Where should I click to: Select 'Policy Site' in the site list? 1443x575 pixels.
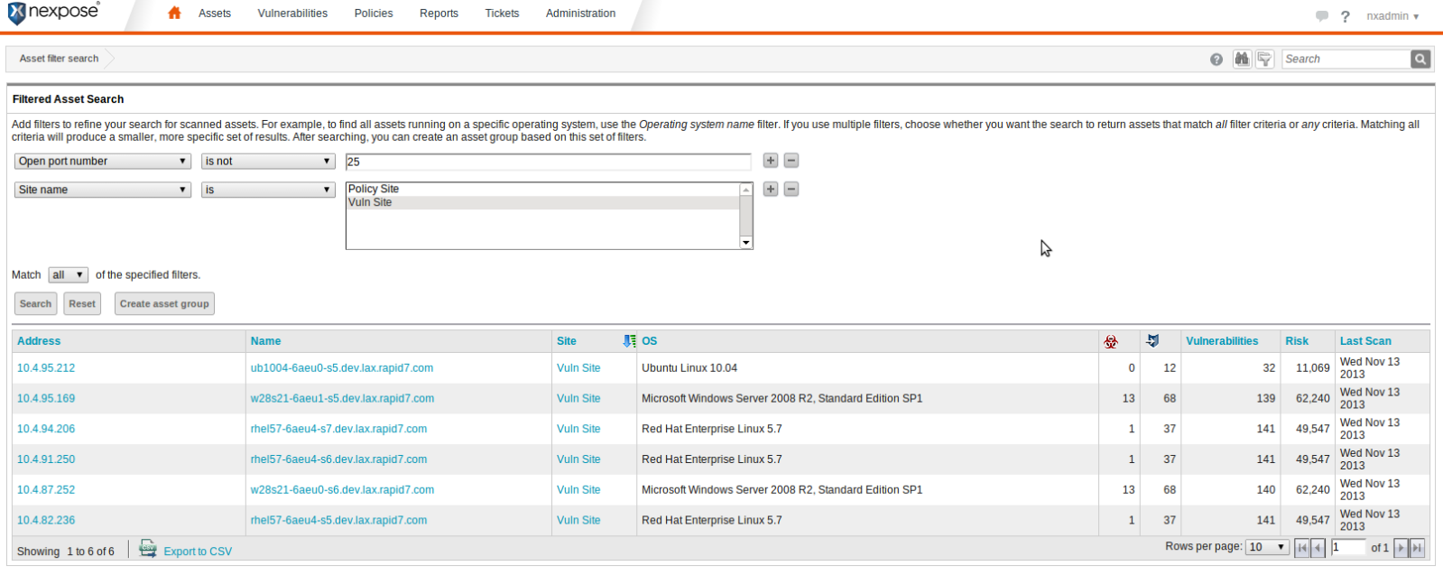click(x=374, y=190)
